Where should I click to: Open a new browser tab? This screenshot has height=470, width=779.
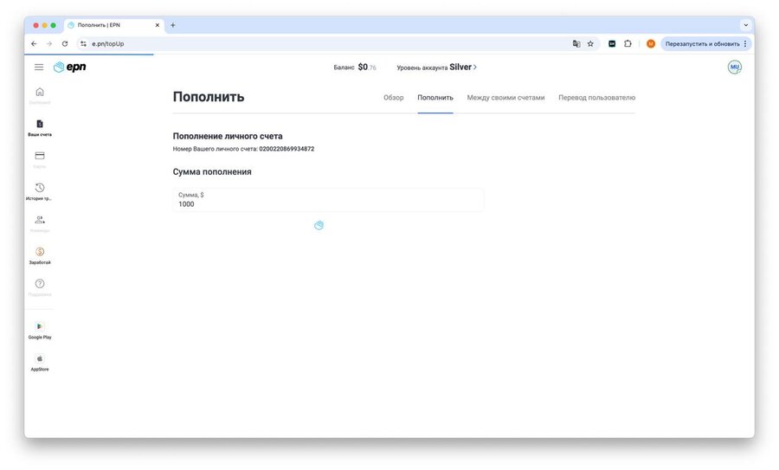point(173,25)
